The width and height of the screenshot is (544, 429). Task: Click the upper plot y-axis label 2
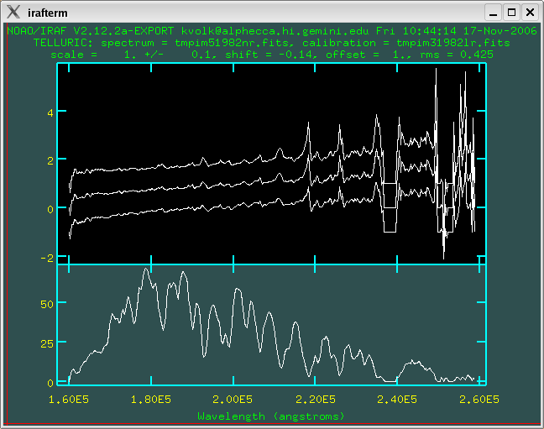50,160
